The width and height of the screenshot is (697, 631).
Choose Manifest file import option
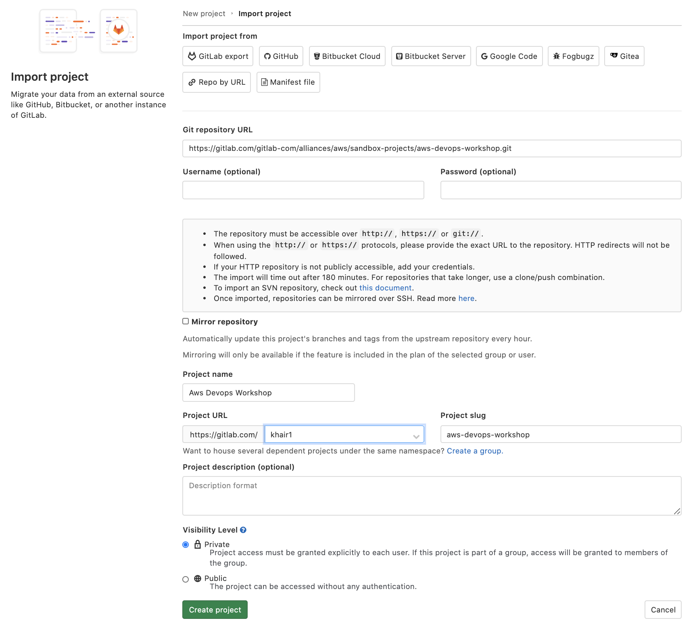(288, 82)
